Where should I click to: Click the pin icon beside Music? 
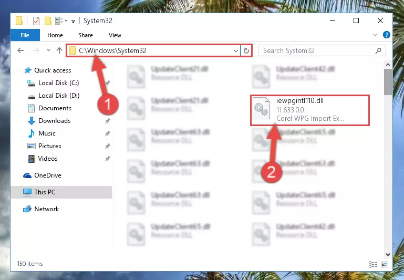pyautogui.click(x=108, y=133)
